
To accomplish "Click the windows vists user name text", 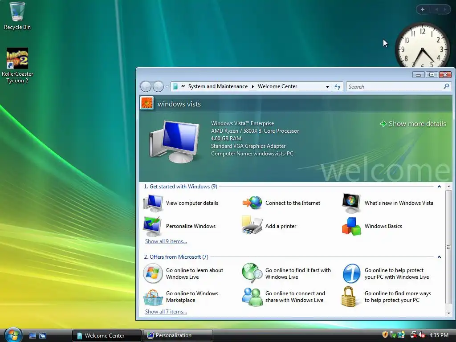I will tap(179, 104).
